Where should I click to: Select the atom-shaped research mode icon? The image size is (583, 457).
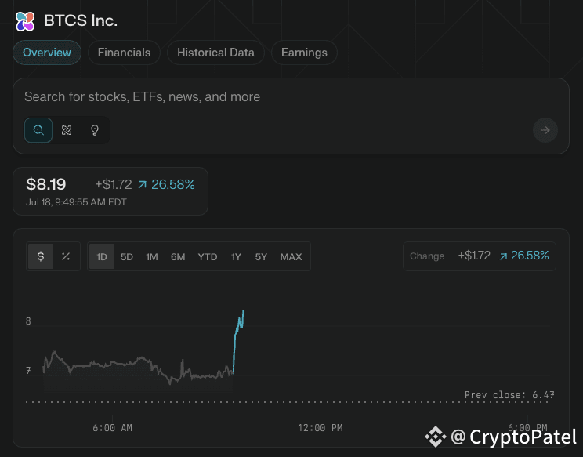[x=67, y=130]
